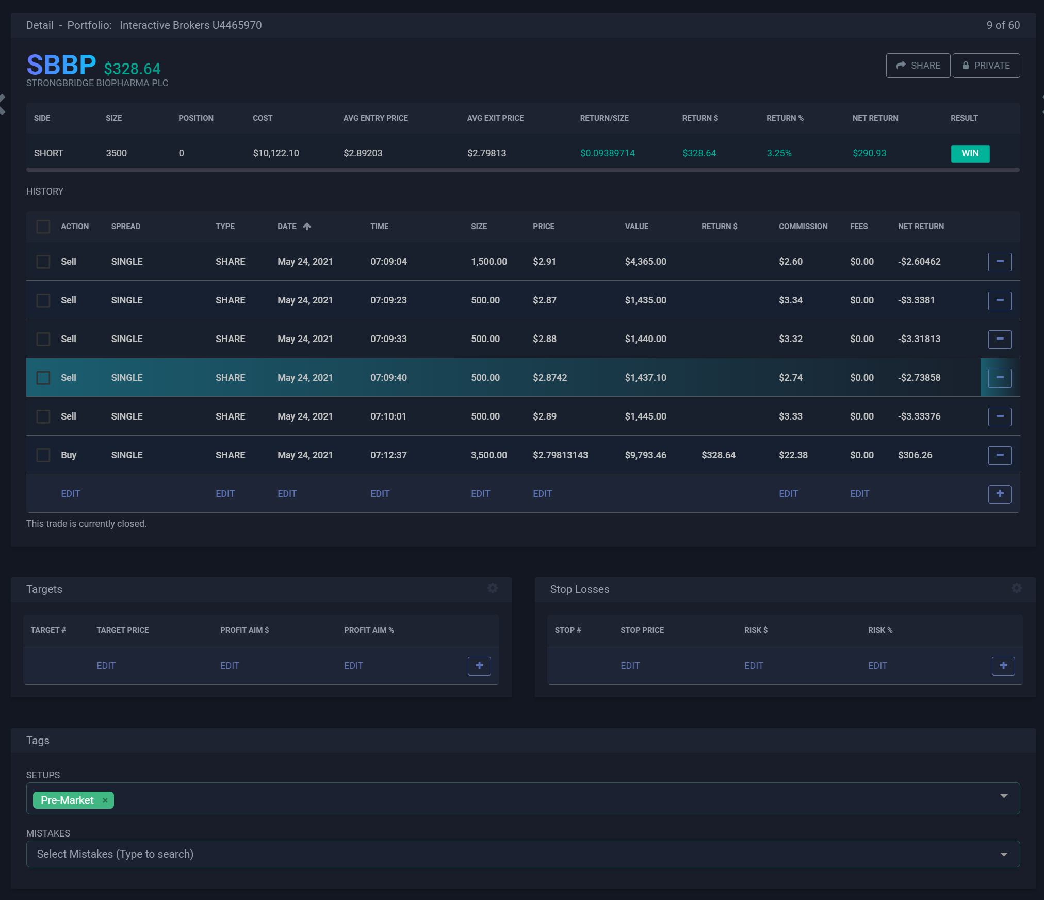Toggle select-all checkbox in history header
The image size is (1044, 900).
tap(43, 227)
